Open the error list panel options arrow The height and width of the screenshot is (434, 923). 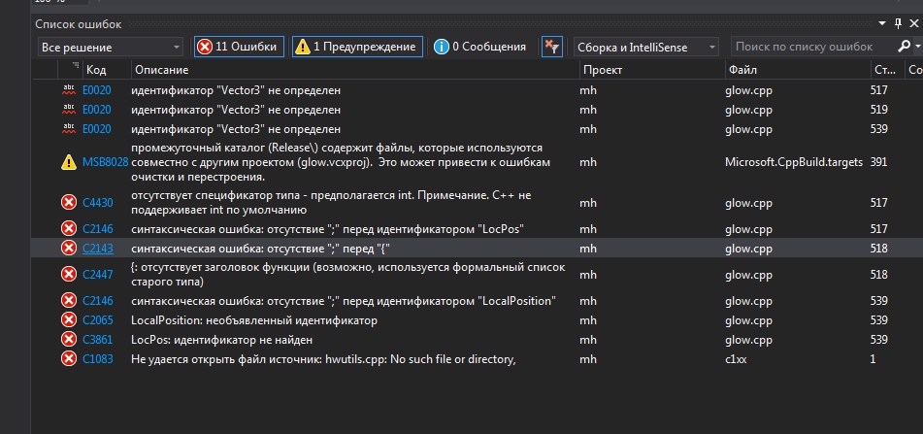tap(882, 23)
